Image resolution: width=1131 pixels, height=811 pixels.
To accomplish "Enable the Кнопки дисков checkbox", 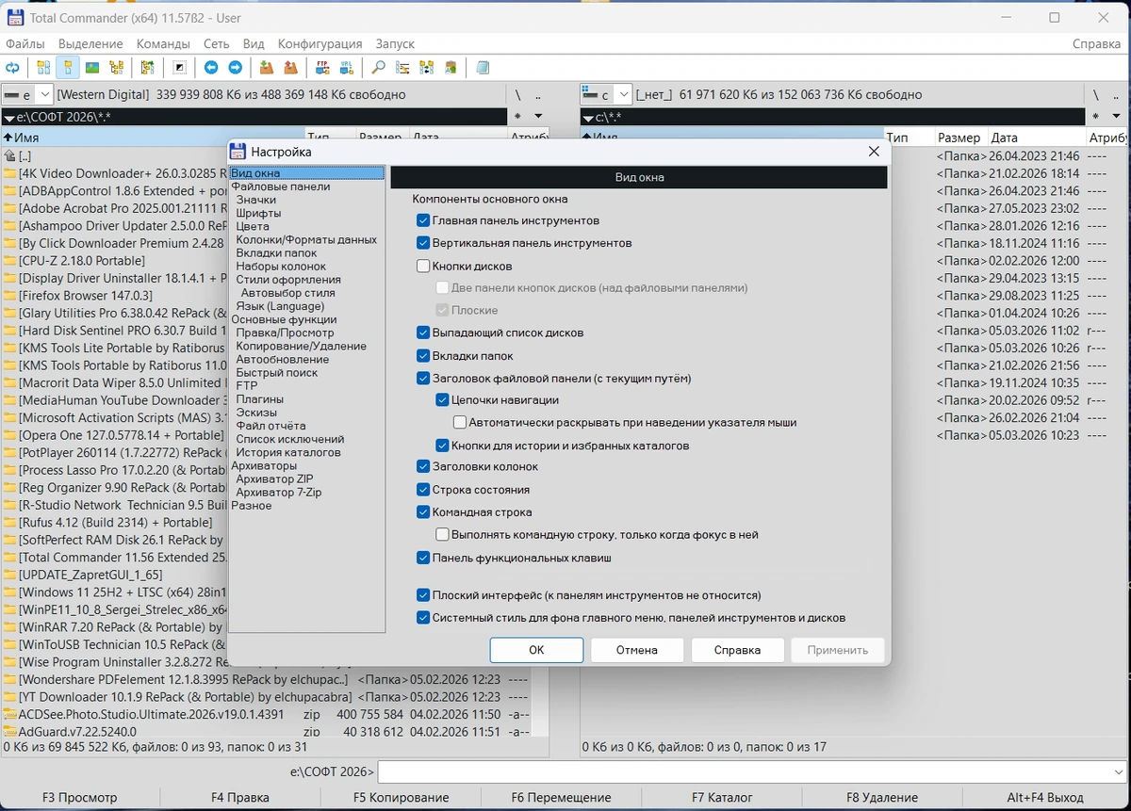I will click(423, 267).
